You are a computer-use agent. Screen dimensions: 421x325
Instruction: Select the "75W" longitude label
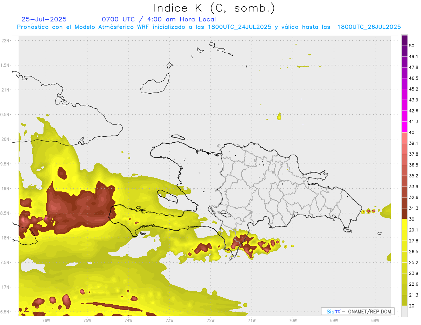[87, 320]
